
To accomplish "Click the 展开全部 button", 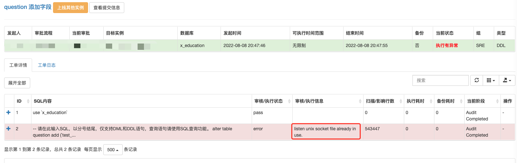I will (x=17, y=83).
